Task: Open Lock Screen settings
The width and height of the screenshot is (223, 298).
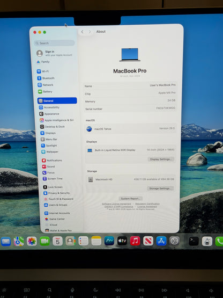Action: pyautogui.click(x=53, y=187)
